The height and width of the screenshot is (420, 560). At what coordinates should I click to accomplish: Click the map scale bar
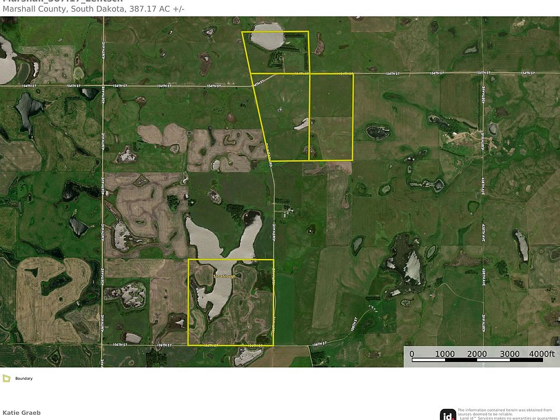477,360
